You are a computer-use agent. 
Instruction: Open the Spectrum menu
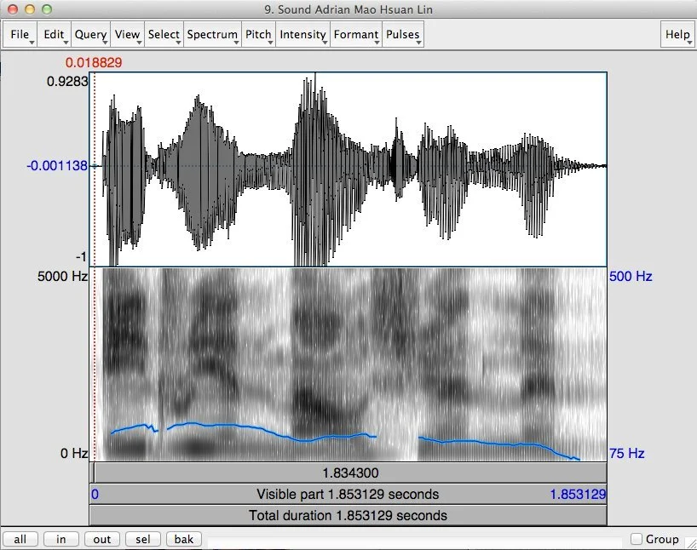point(211,35)
